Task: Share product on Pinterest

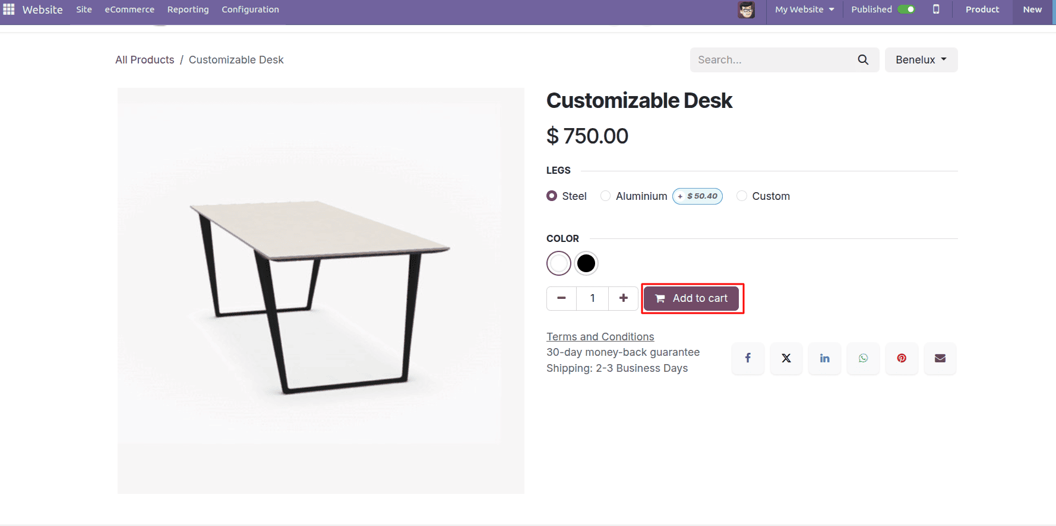Action: (902, 358)
